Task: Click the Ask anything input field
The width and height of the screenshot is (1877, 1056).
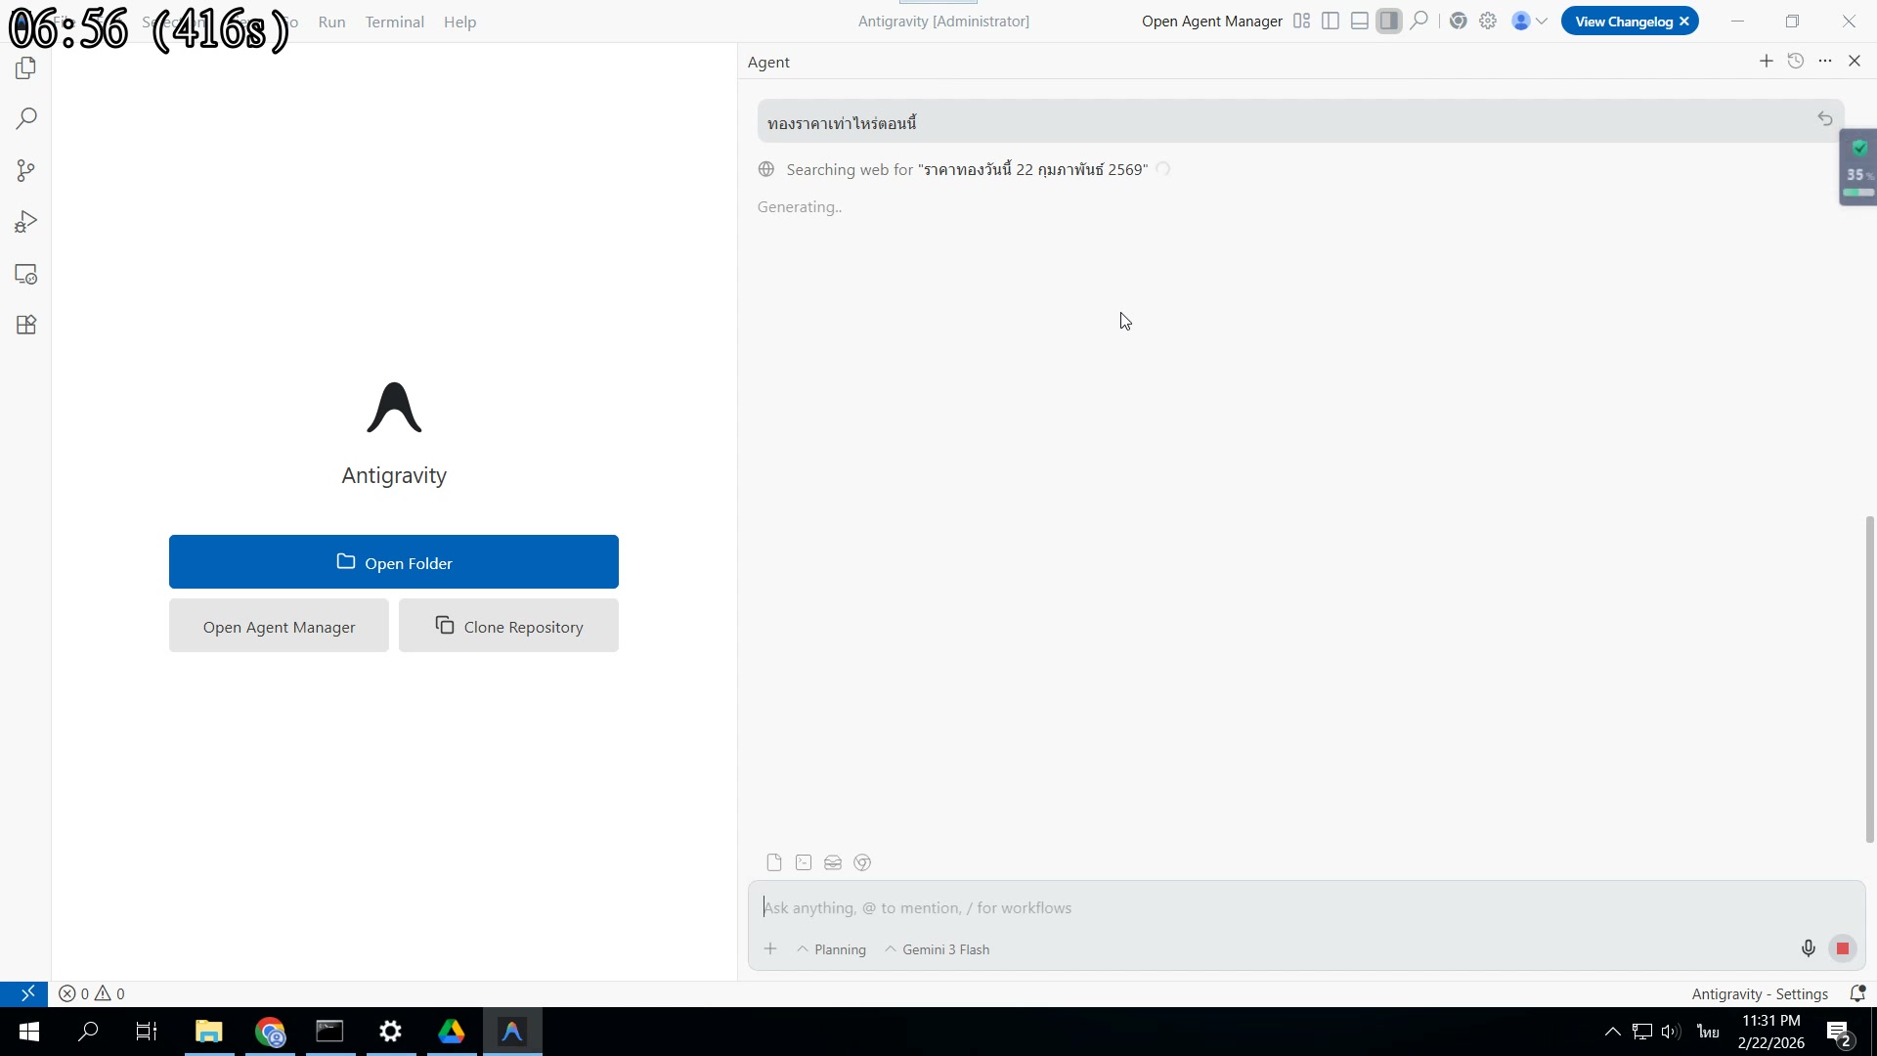Action: pyautogui.click(x=1271, y=907)
